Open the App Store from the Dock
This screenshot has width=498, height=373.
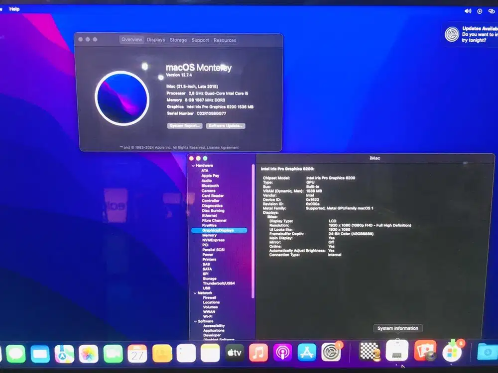[306, 353]
